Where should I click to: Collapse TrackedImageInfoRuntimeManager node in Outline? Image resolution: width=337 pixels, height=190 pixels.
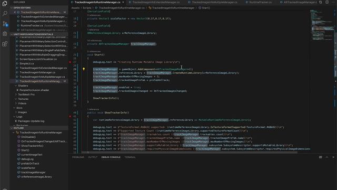(14, 132)
